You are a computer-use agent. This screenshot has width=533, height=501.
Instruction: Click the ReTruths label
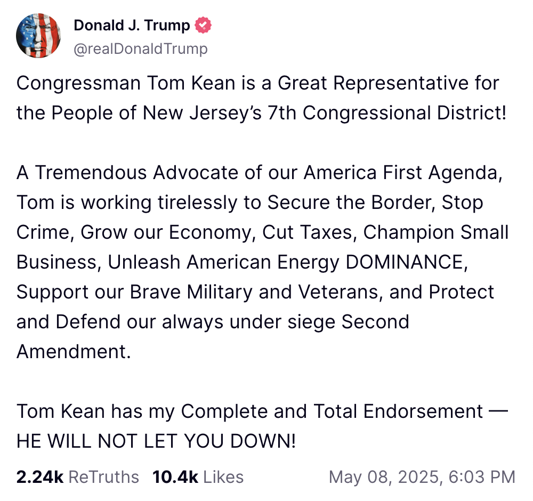(x=104, y=477)
